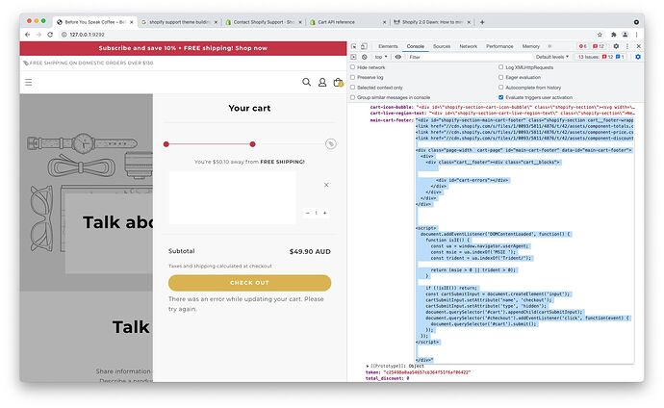
Task: Switch to the Performance panel
Action: 499,46
